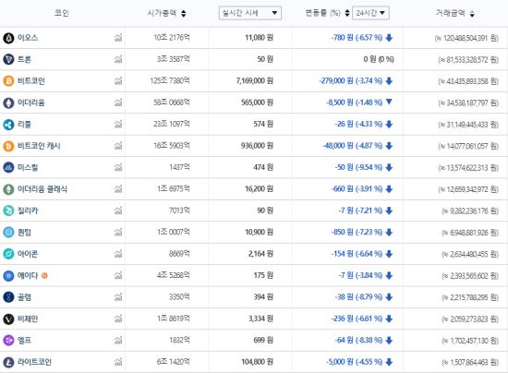This screenshot has height=373, width=508.
Task: Sort by 변동률 (%) arrows
Action: point(347,13)
